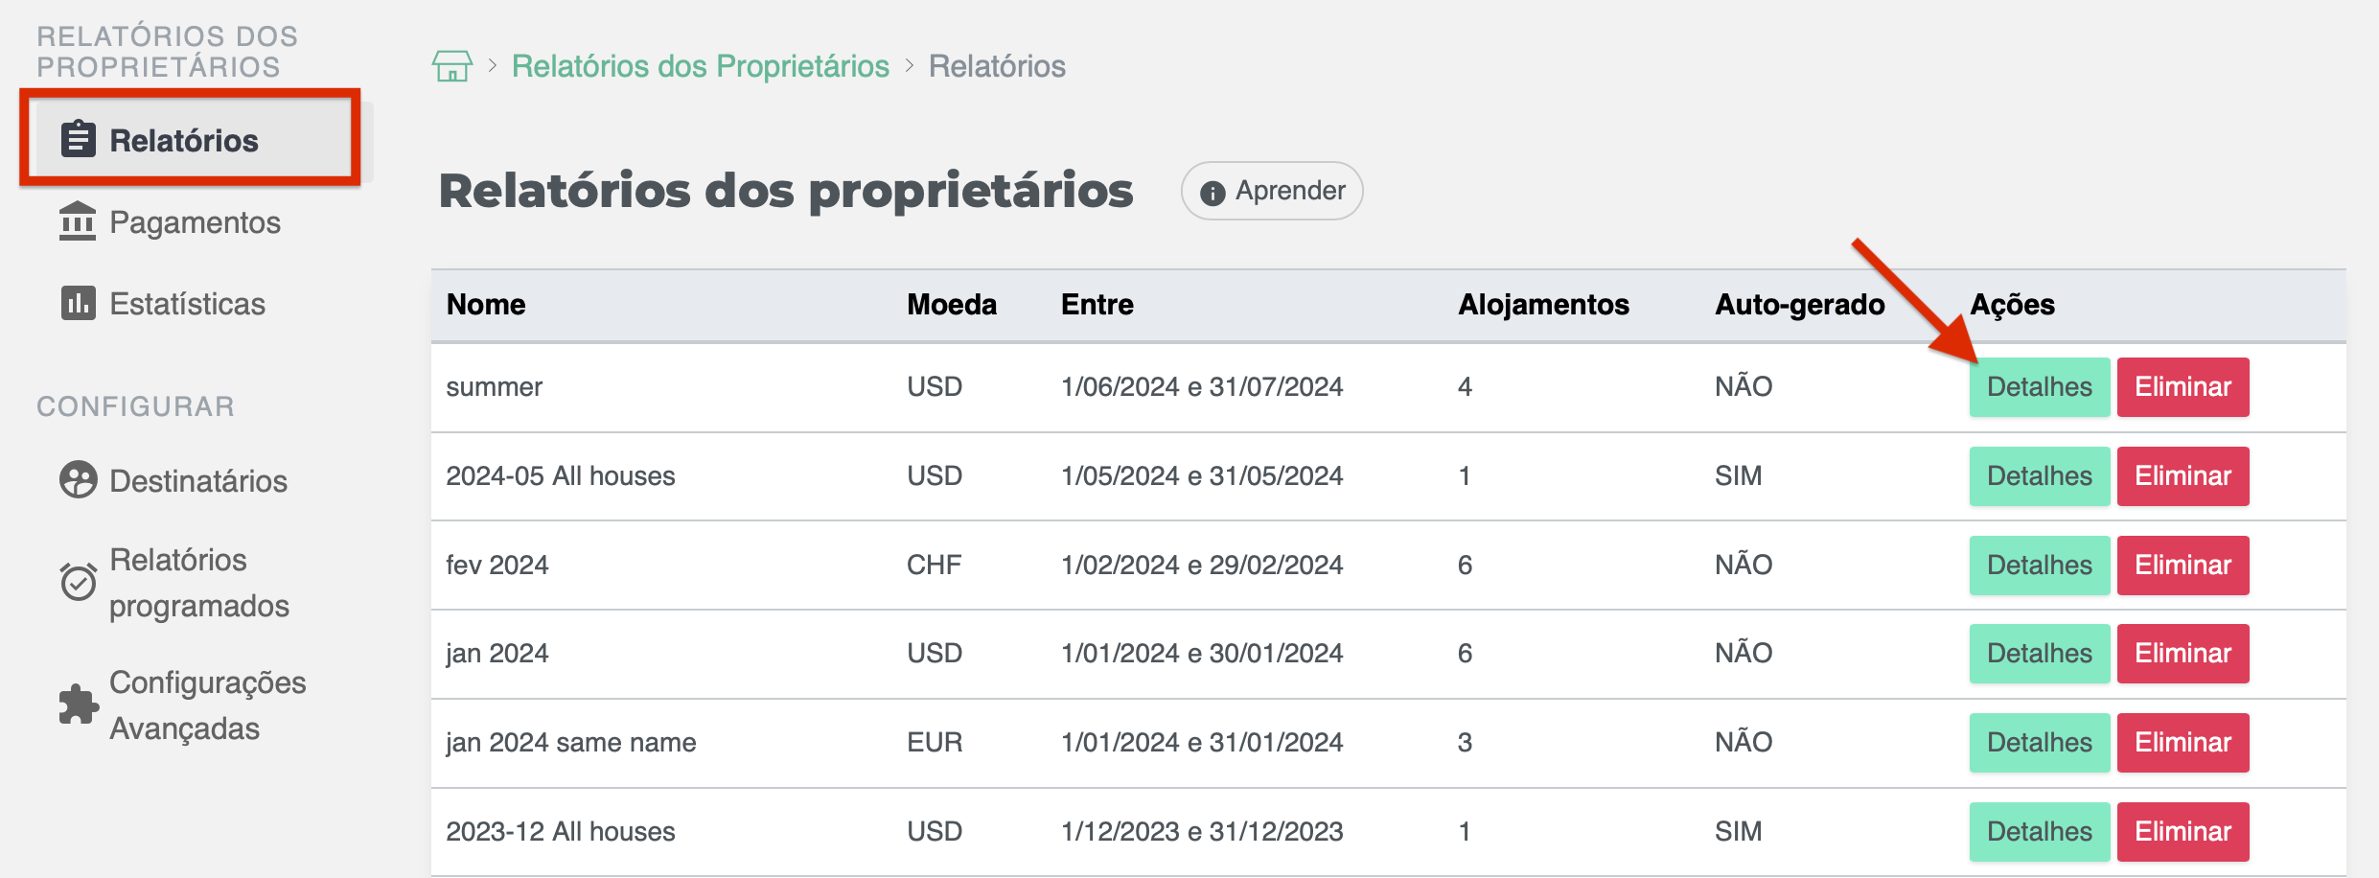Viewport: 2379px width, 878px height.
Task: Select the Relatórios programados clock icon
Action: [x=79, y=582]
